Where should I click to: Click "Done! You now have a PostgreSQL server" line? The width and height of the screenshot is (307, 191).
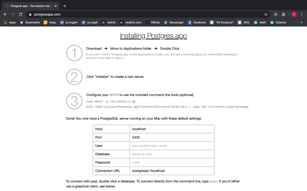click(134, 118)
